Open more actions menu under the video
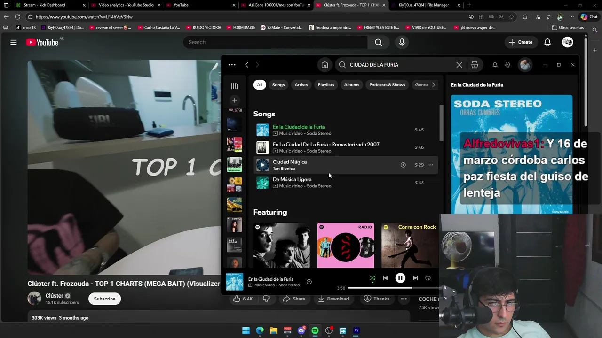This screenshot has width=602, height=338. click(404, 299)
